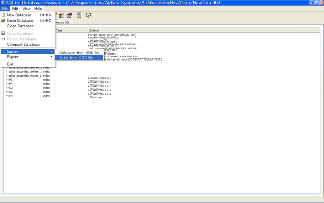The height and width of the screenshot is (203, 324).
Task: Select the iC2 index row
Action: [x=11, y=88]
